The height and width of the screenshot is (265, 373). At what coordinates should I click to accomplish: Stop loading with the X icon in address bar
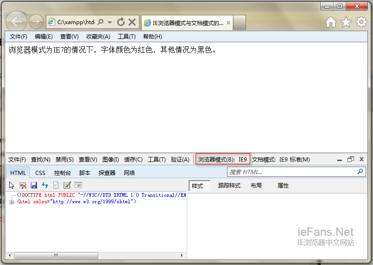pos(132,22)
